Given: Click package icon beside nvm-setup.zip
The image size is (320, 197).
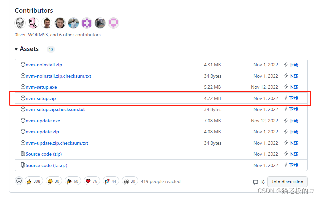Looking at the screenshot, I should coord(23,98).
